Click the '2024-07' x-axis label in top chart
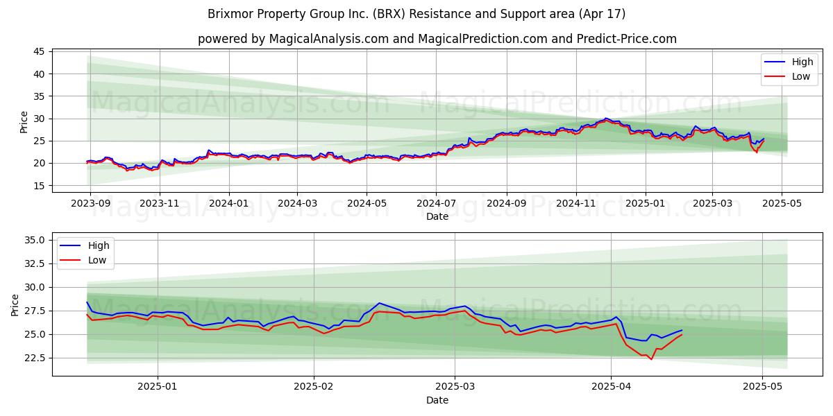 coord(436,204)
